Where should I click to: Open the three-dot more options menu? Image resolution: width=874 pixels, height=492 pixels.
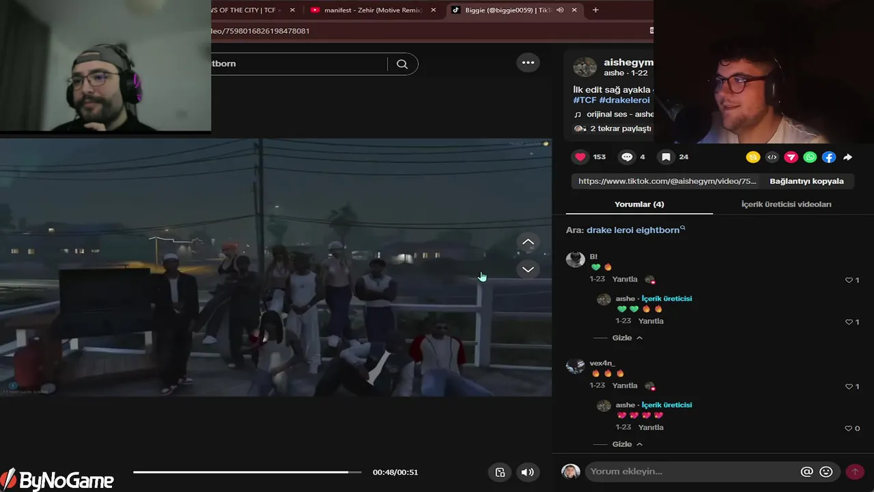[x=528, y=62]
